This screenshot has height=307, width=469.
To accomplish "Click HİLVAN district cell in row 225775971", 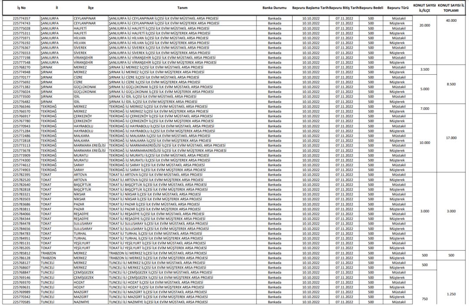I will click(79, 38).
